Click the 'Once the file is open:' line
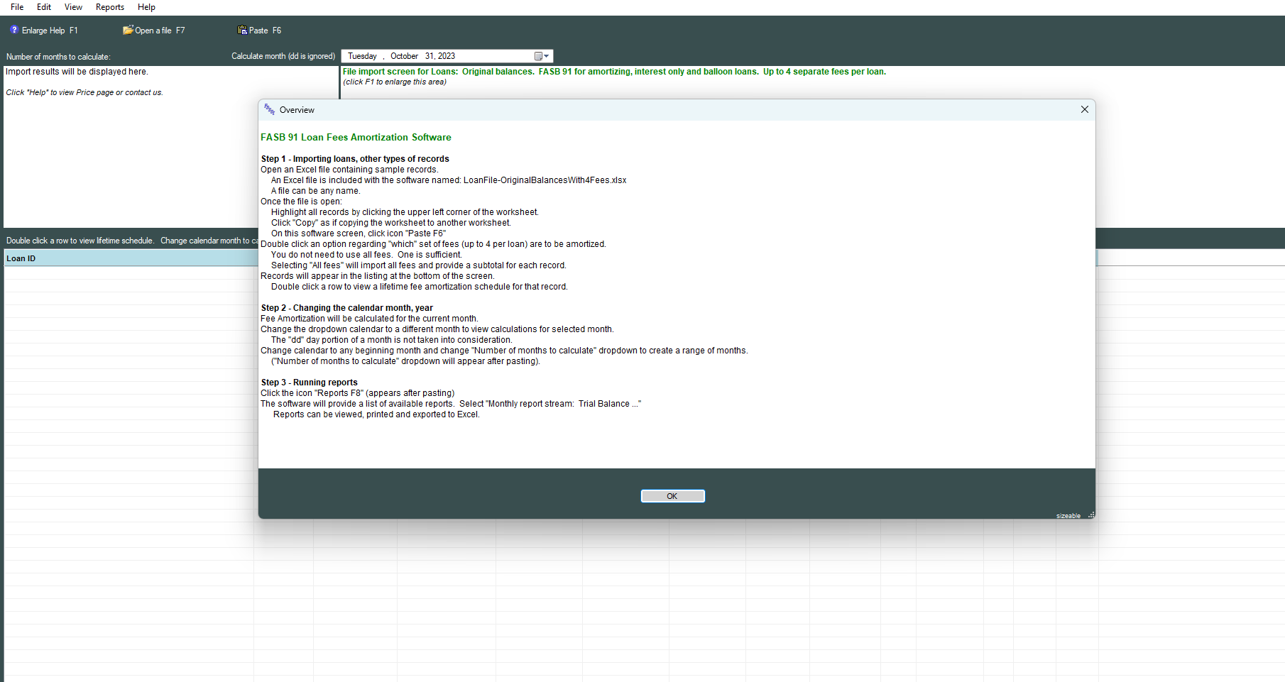The width and height of the screenshot is (1285, 682). [301, 202]
